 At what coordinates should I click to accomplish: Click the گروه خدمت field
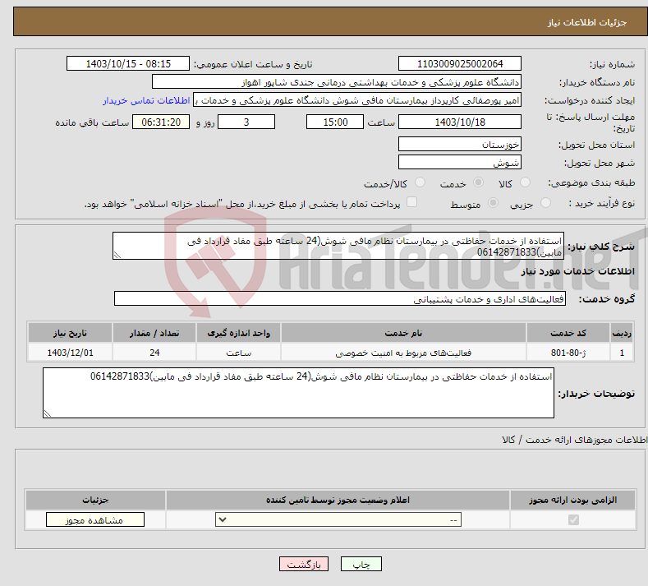(340, 298)
